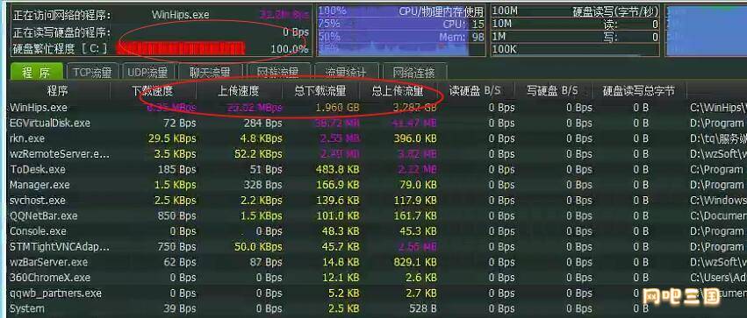Switch to the 聊天流量 tab
This screenshot has width=747, height=318.
[210, 72]
